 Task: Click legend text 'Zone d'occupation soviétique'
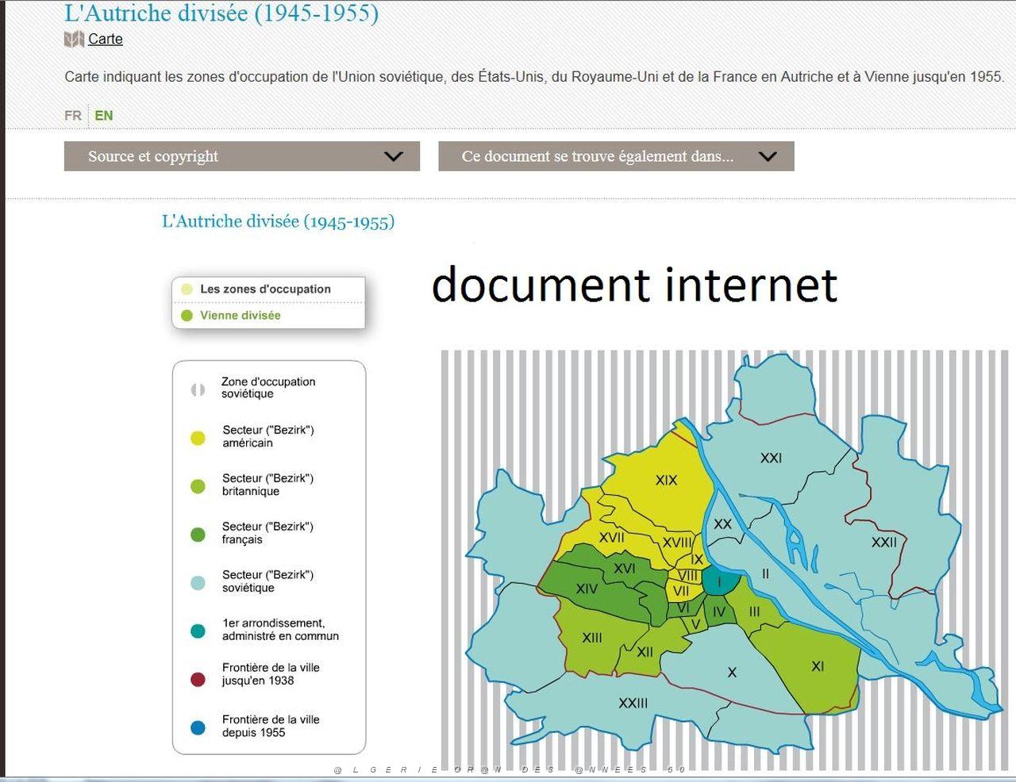[268, 388]
